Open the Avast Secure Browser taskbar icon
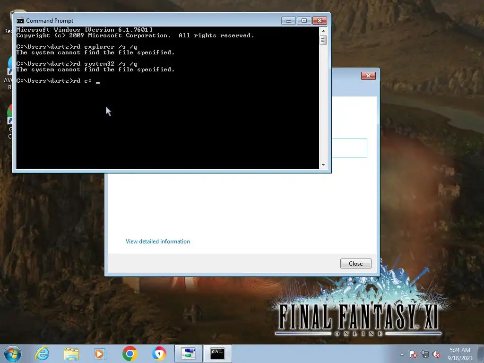This screenshot has width=484, height=363. (159, 354)
